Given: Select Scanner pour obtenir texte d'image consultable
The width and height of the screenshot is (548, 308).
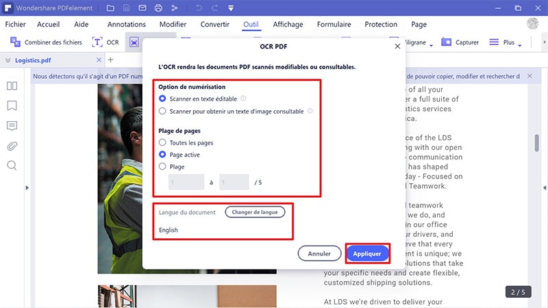Looking at the screenshot, I should point(162,112).
